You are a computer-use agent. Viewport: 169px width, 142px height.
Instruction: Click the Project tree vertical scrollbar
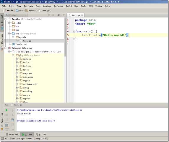65,37
